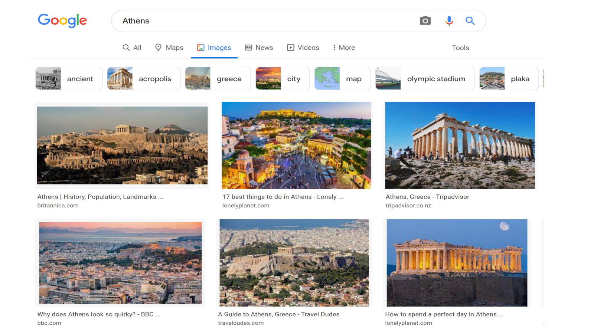Start voice search with microphone icon

point(449,21)
